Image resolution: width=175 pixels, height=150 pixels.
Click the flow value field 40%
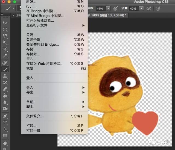point(134,8)
